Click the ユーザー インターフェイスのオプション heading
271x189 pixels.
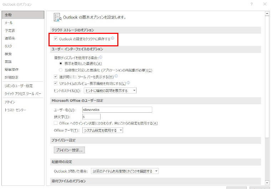pyautogui.click(x=77, y=49)
